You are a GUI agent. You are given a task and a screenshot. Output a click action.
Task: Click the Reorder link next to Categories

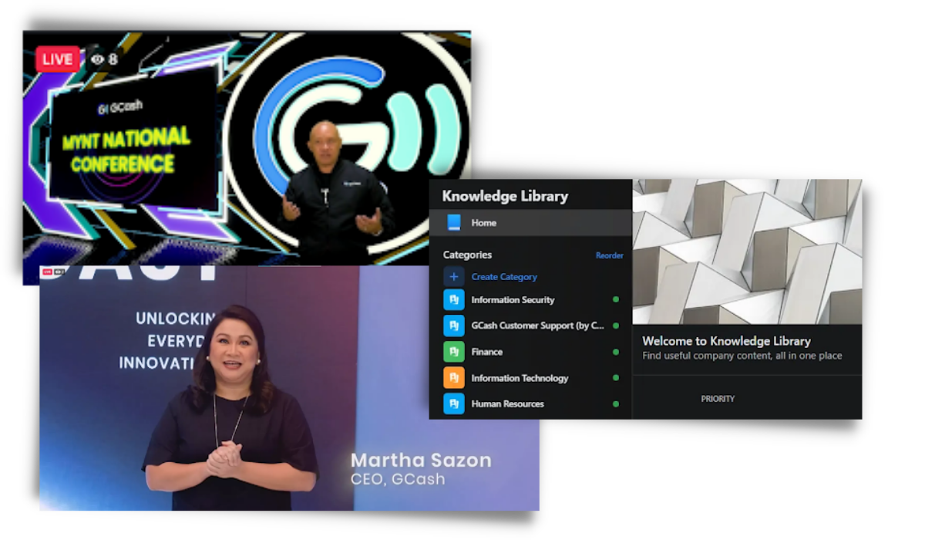click(610, 255)
